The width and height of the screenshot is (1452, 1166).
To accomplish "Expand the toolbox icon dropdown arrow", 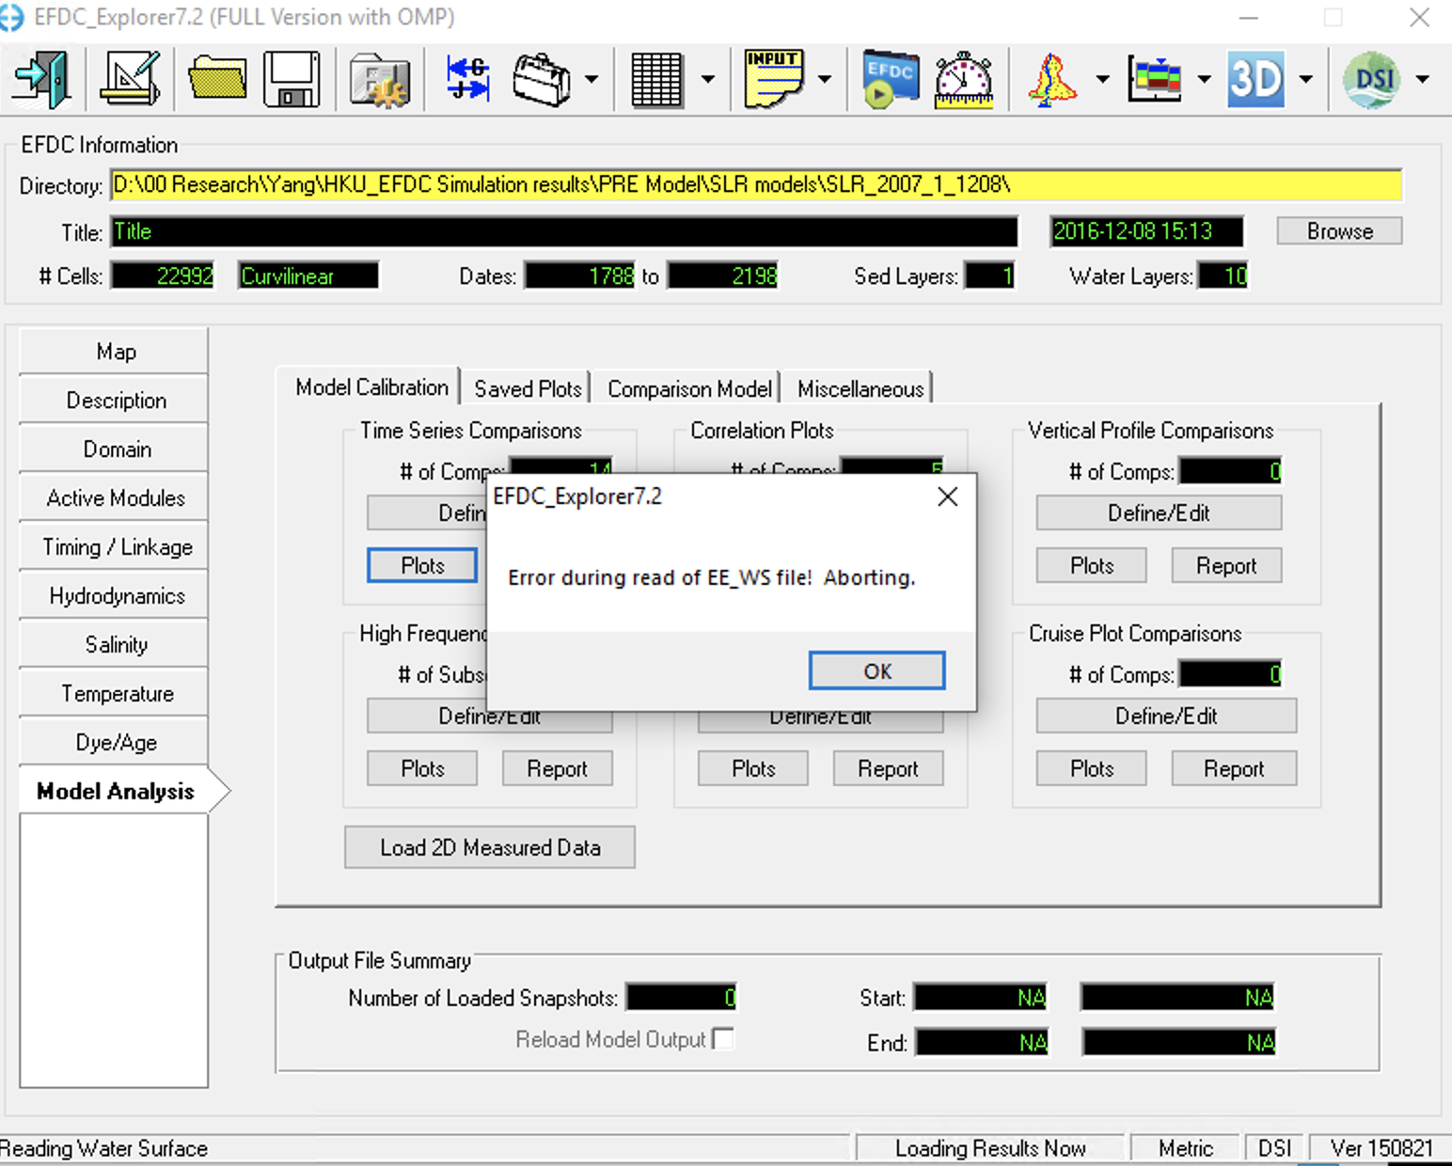I will coord(592,79).
